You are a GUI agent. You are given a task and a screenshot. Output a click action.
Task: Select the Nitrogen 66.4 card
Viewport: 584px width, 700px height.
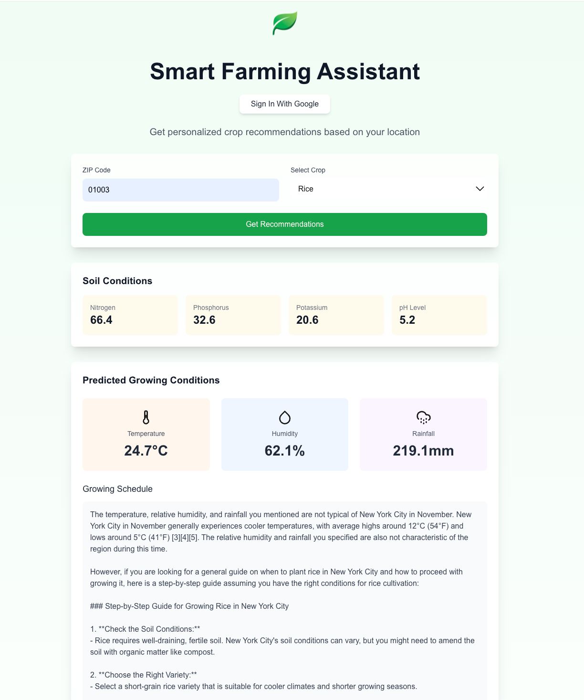(130, 315)
